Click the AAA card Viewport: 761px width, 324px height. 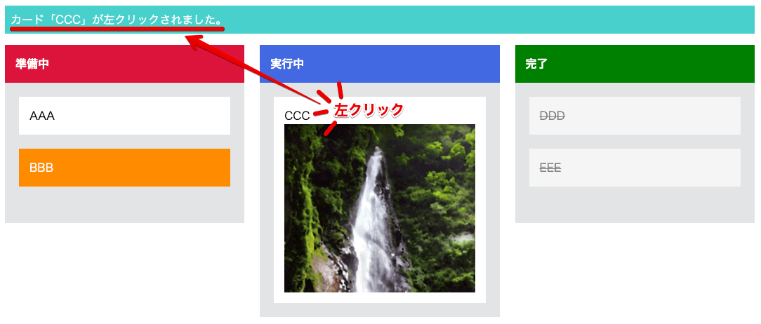(x=124, y=116)
